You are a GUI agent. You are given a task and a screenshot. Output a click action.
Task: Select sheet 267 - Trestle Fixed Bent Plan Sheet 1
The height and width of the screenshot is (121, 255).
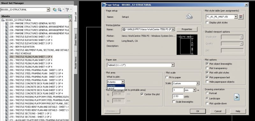(x=39, y=107)
